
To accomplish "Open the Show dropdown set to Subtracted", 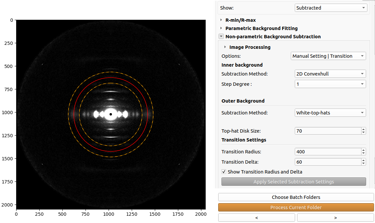I will point(331,8).
